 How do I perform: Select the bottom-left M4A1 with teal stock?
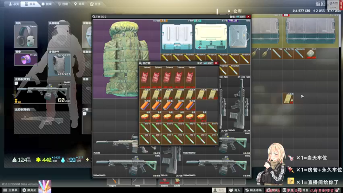[126, 166]
